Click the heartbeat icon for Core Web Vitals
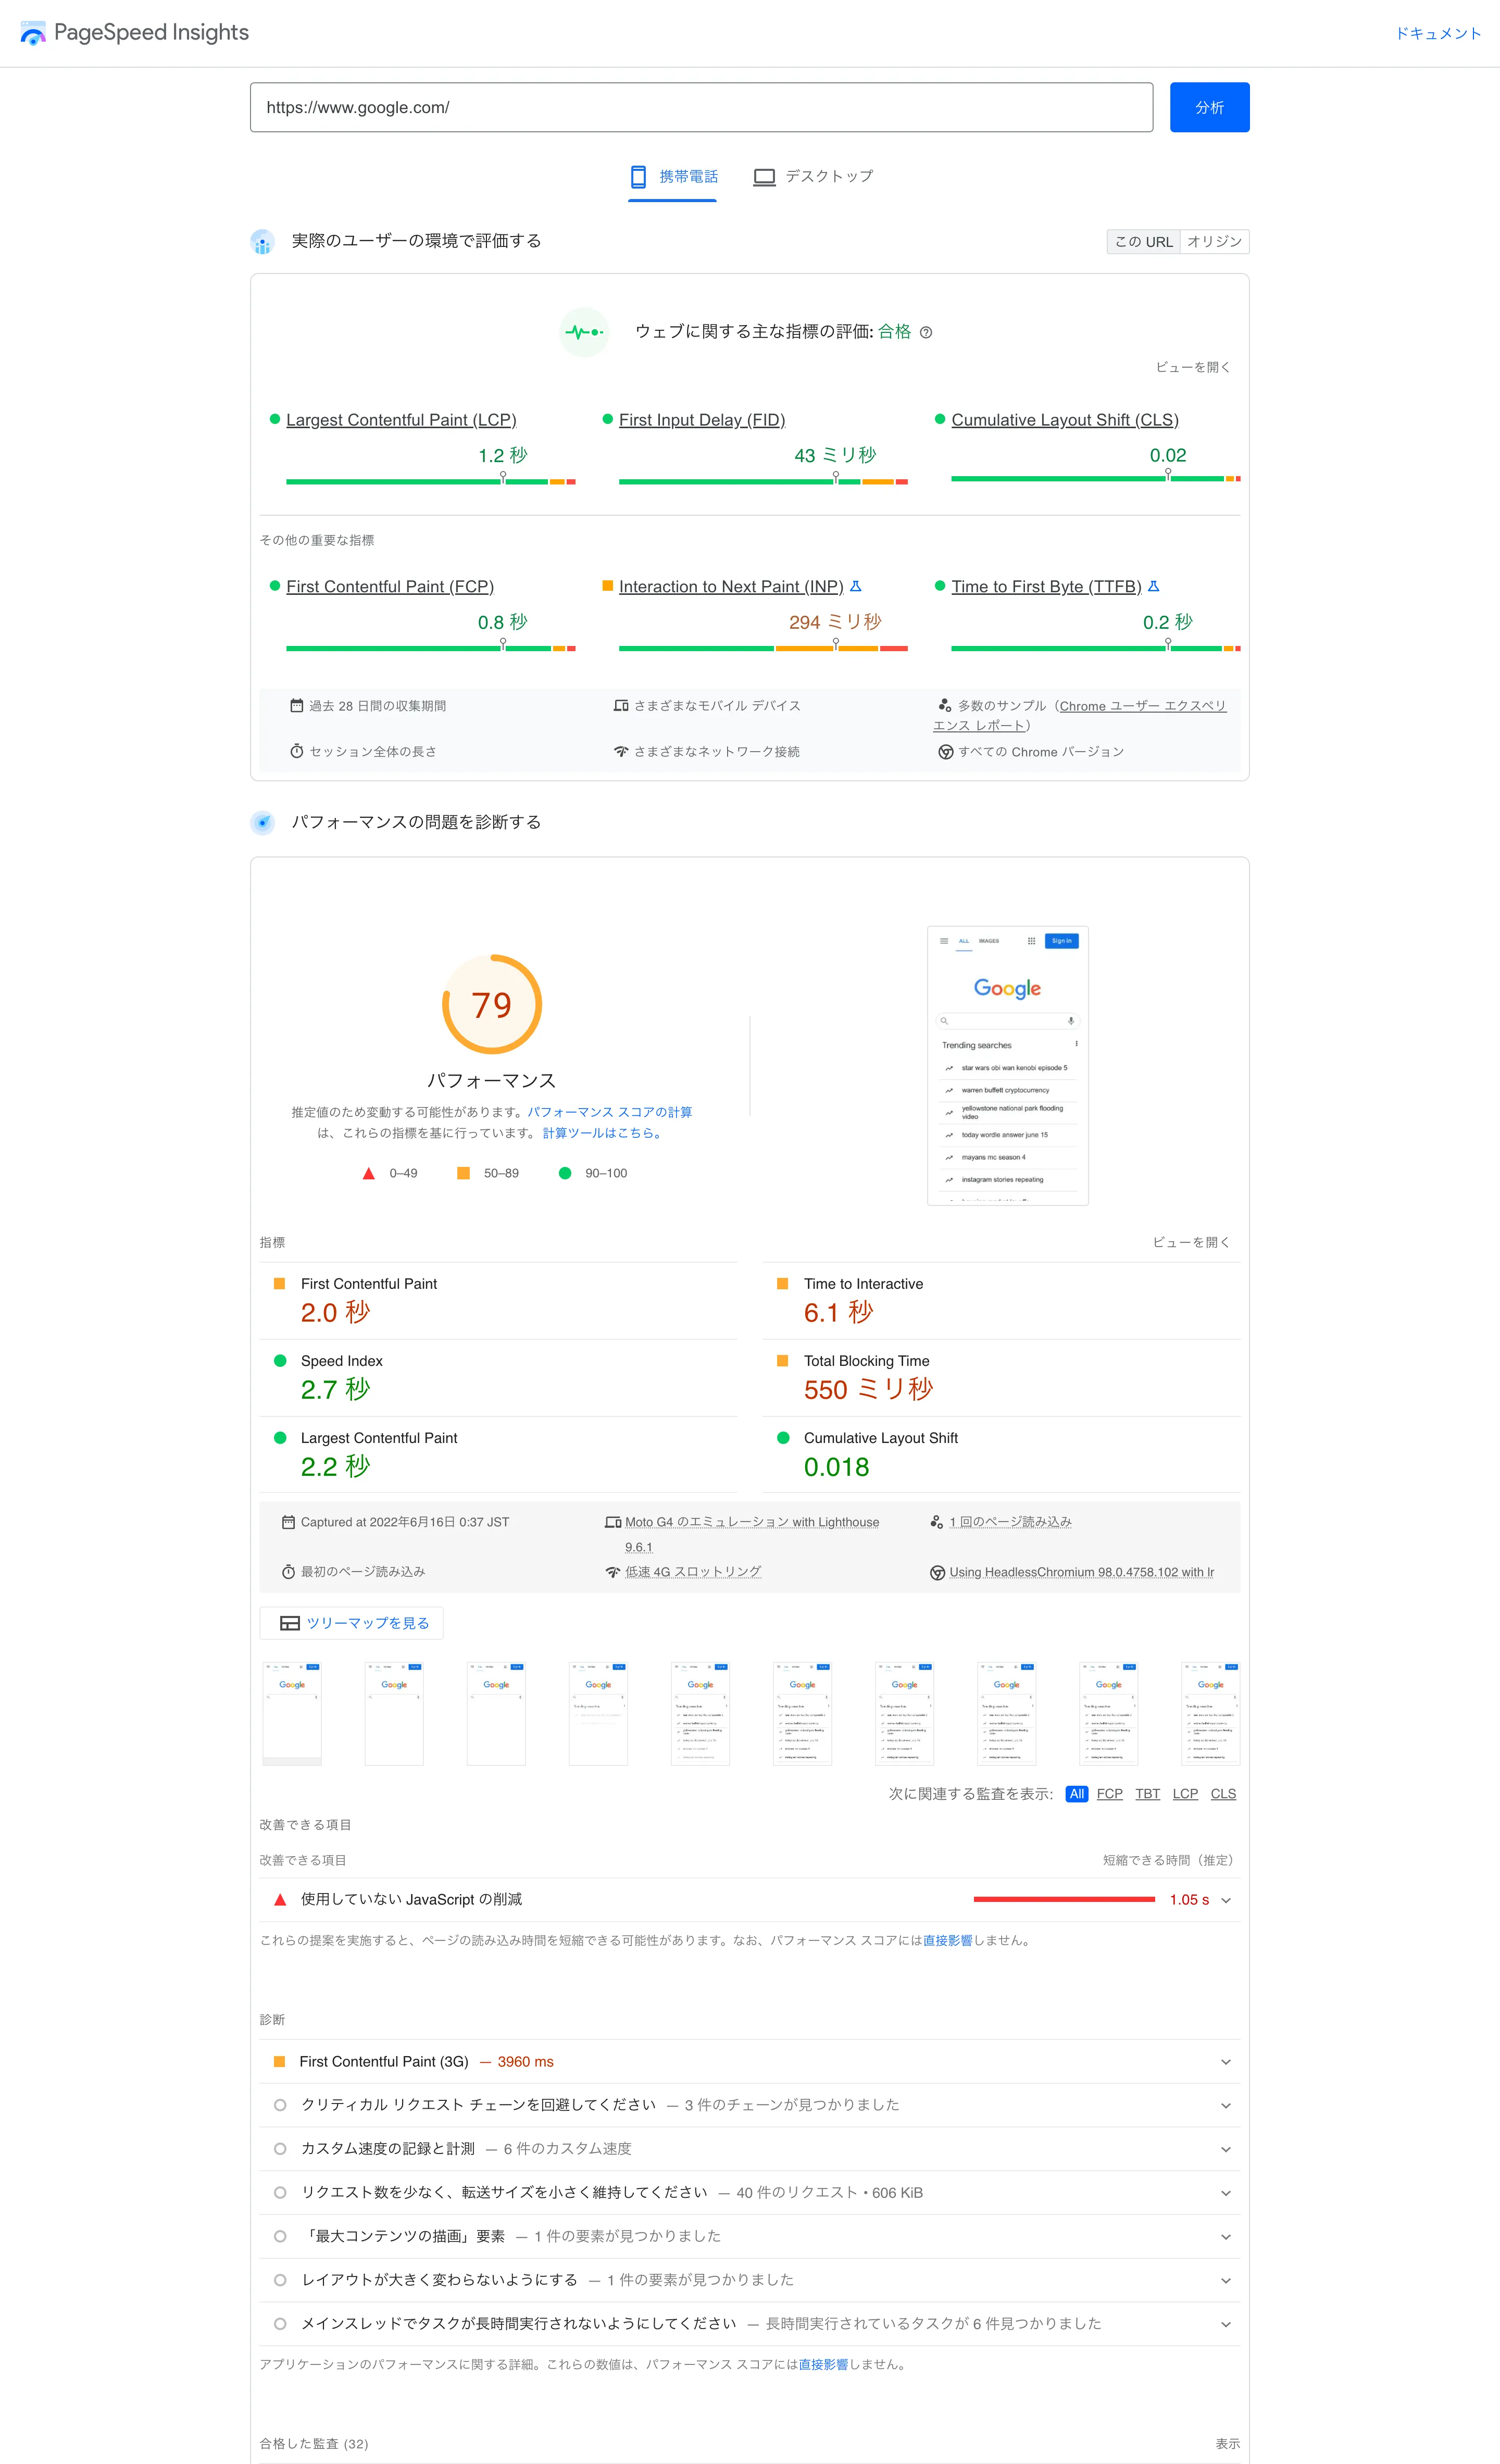 pyautogui.click(x=584, y=332)
